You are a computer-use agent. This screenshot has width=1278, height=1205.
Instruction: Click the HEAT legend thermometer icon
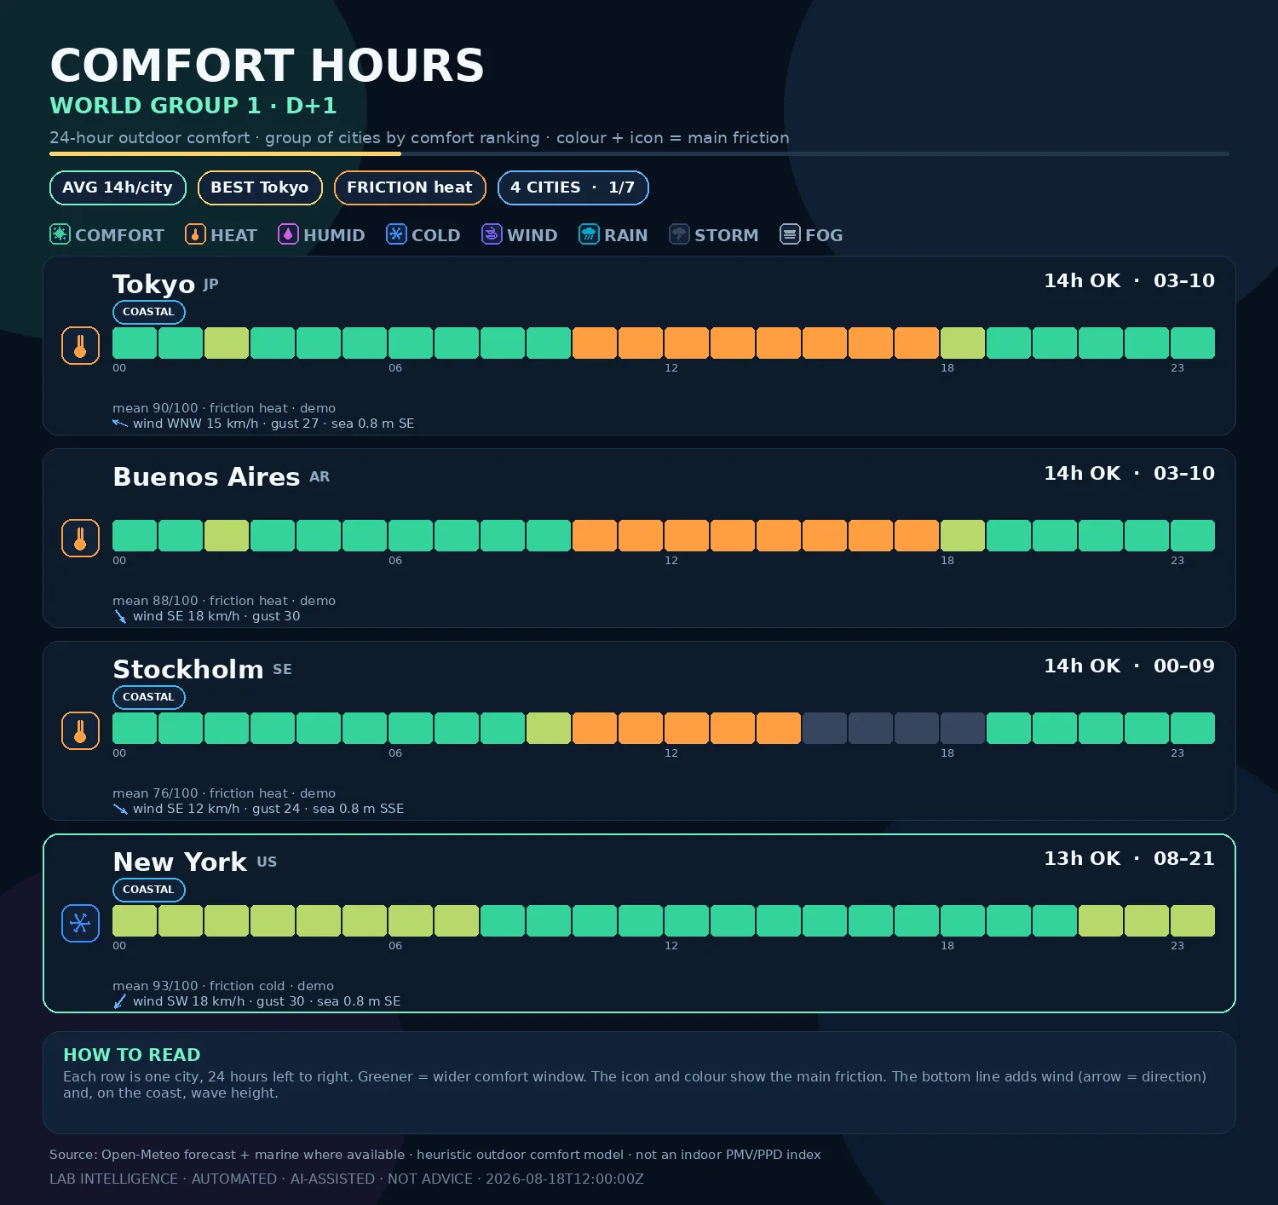click(x=195, y=234)
